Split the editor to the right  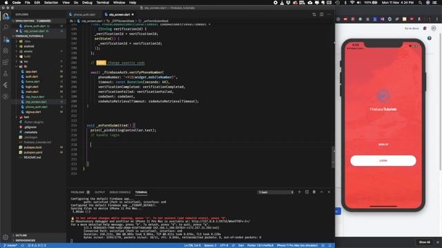click(321, 14)
